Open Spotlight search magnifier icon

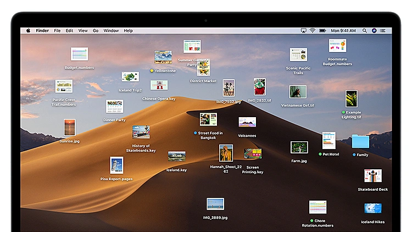click(x=365, y=31)
